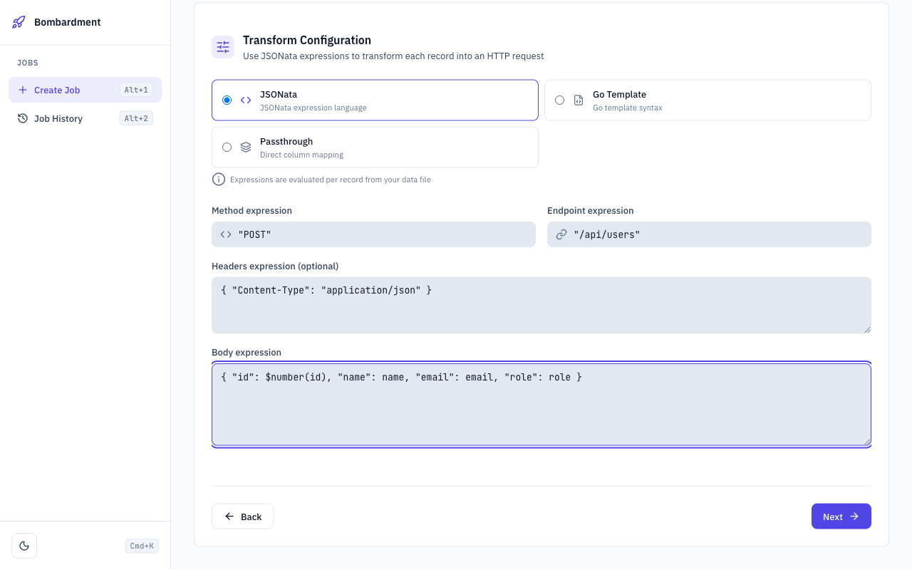Select the JSONata radio button
This screenshot has height=570, width=912.
227,100
